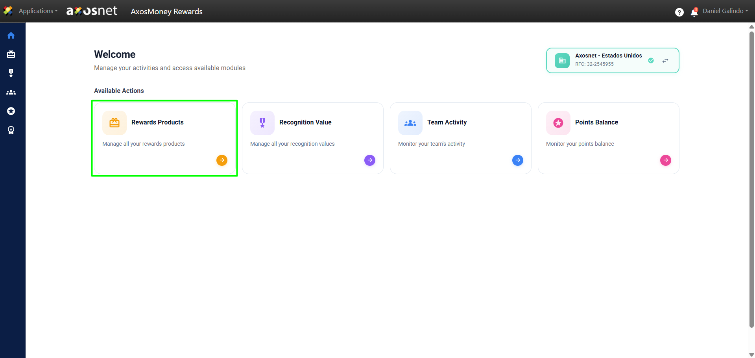Image resolution: width=755 pixels, height=358 pixels.
Task: Open notifications from the bell icon
Action: [x=694, y=12]
